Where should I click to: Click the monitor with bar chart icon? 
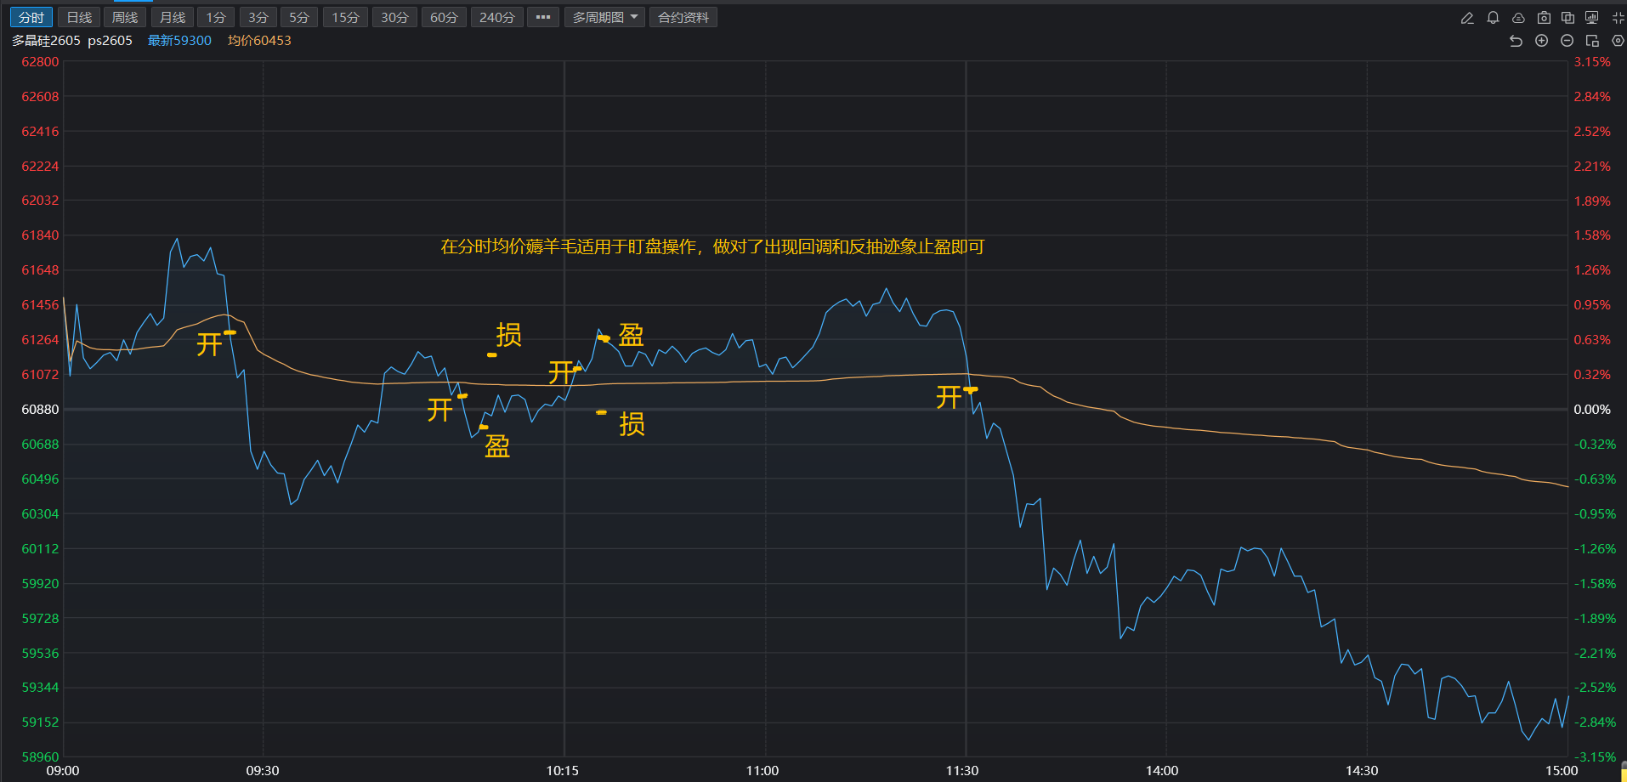[x=1592, y=18]
